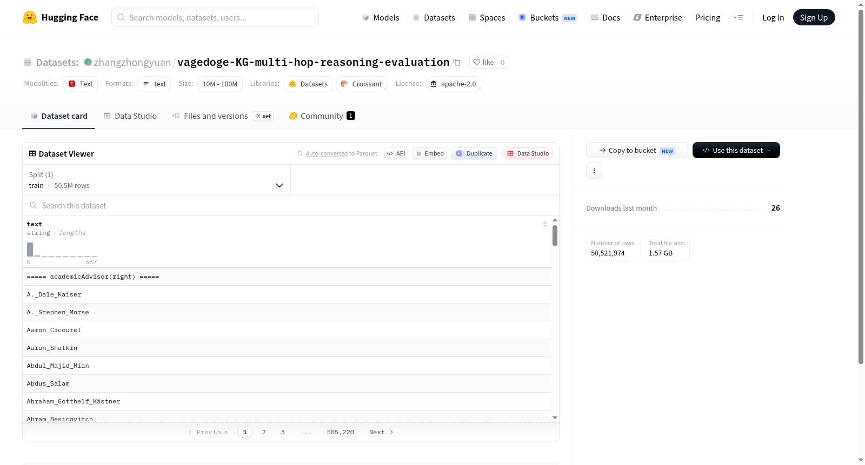This screenshot has width=865, height=465.
Task: Select page 1 in pagination
Action: [x=245, y=432]
